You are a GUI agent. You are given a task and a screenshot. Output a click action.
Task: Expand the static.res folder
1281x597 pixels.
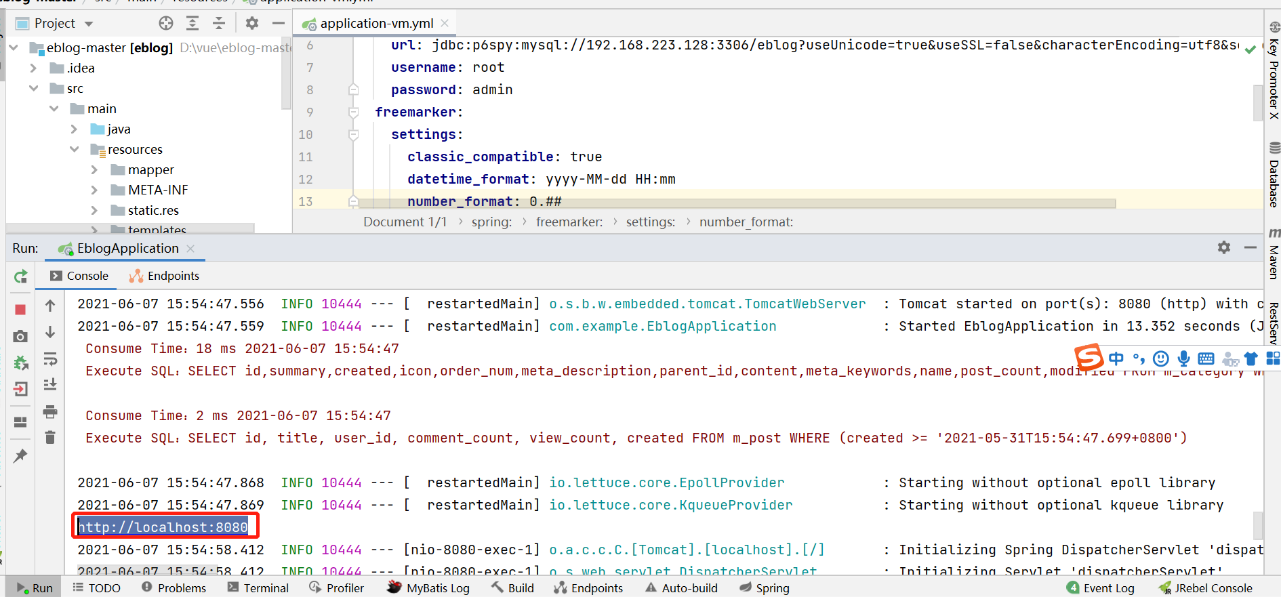[94, 210]
